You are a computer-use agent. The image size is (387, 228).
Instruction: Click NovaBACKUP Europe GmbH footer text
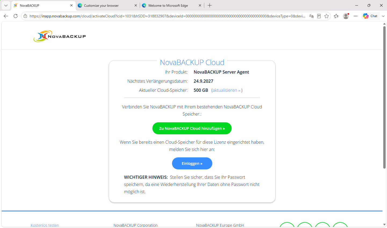pyautogui.click(x=220, y=225)
